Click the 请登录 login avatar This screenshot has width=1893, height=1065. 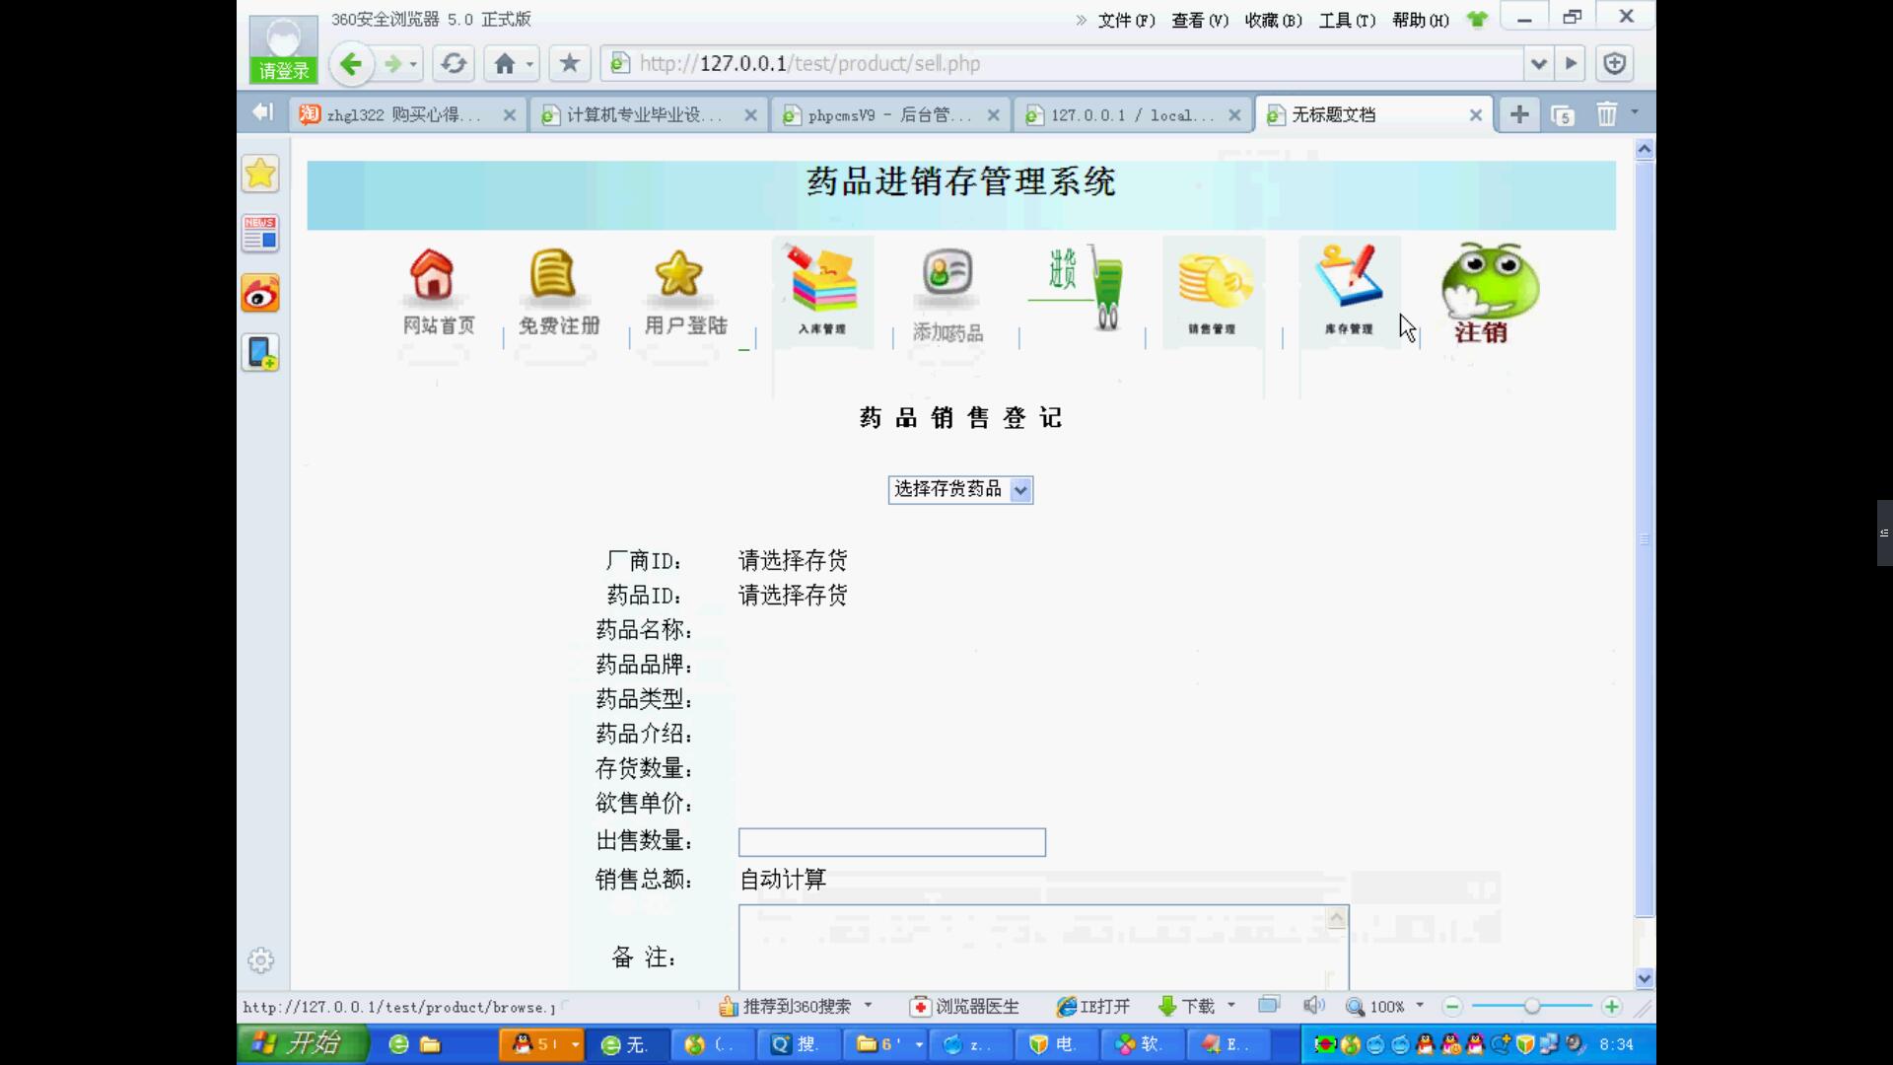pos(284,49)
